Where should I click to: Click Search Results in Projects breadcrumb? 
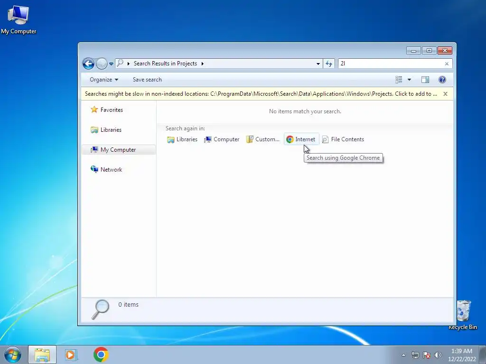pyautogui.click(x=165, y=64)
